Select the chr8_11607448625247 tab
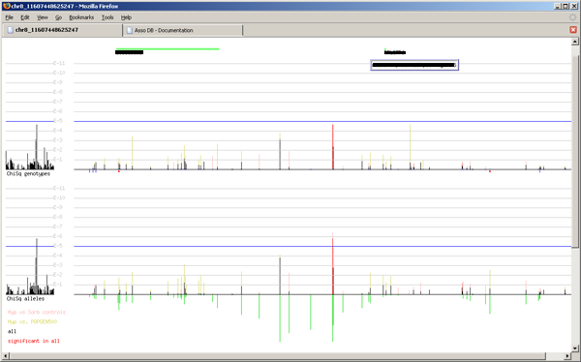The height and width of the screenshot is (362, 581). coord(63,30)
